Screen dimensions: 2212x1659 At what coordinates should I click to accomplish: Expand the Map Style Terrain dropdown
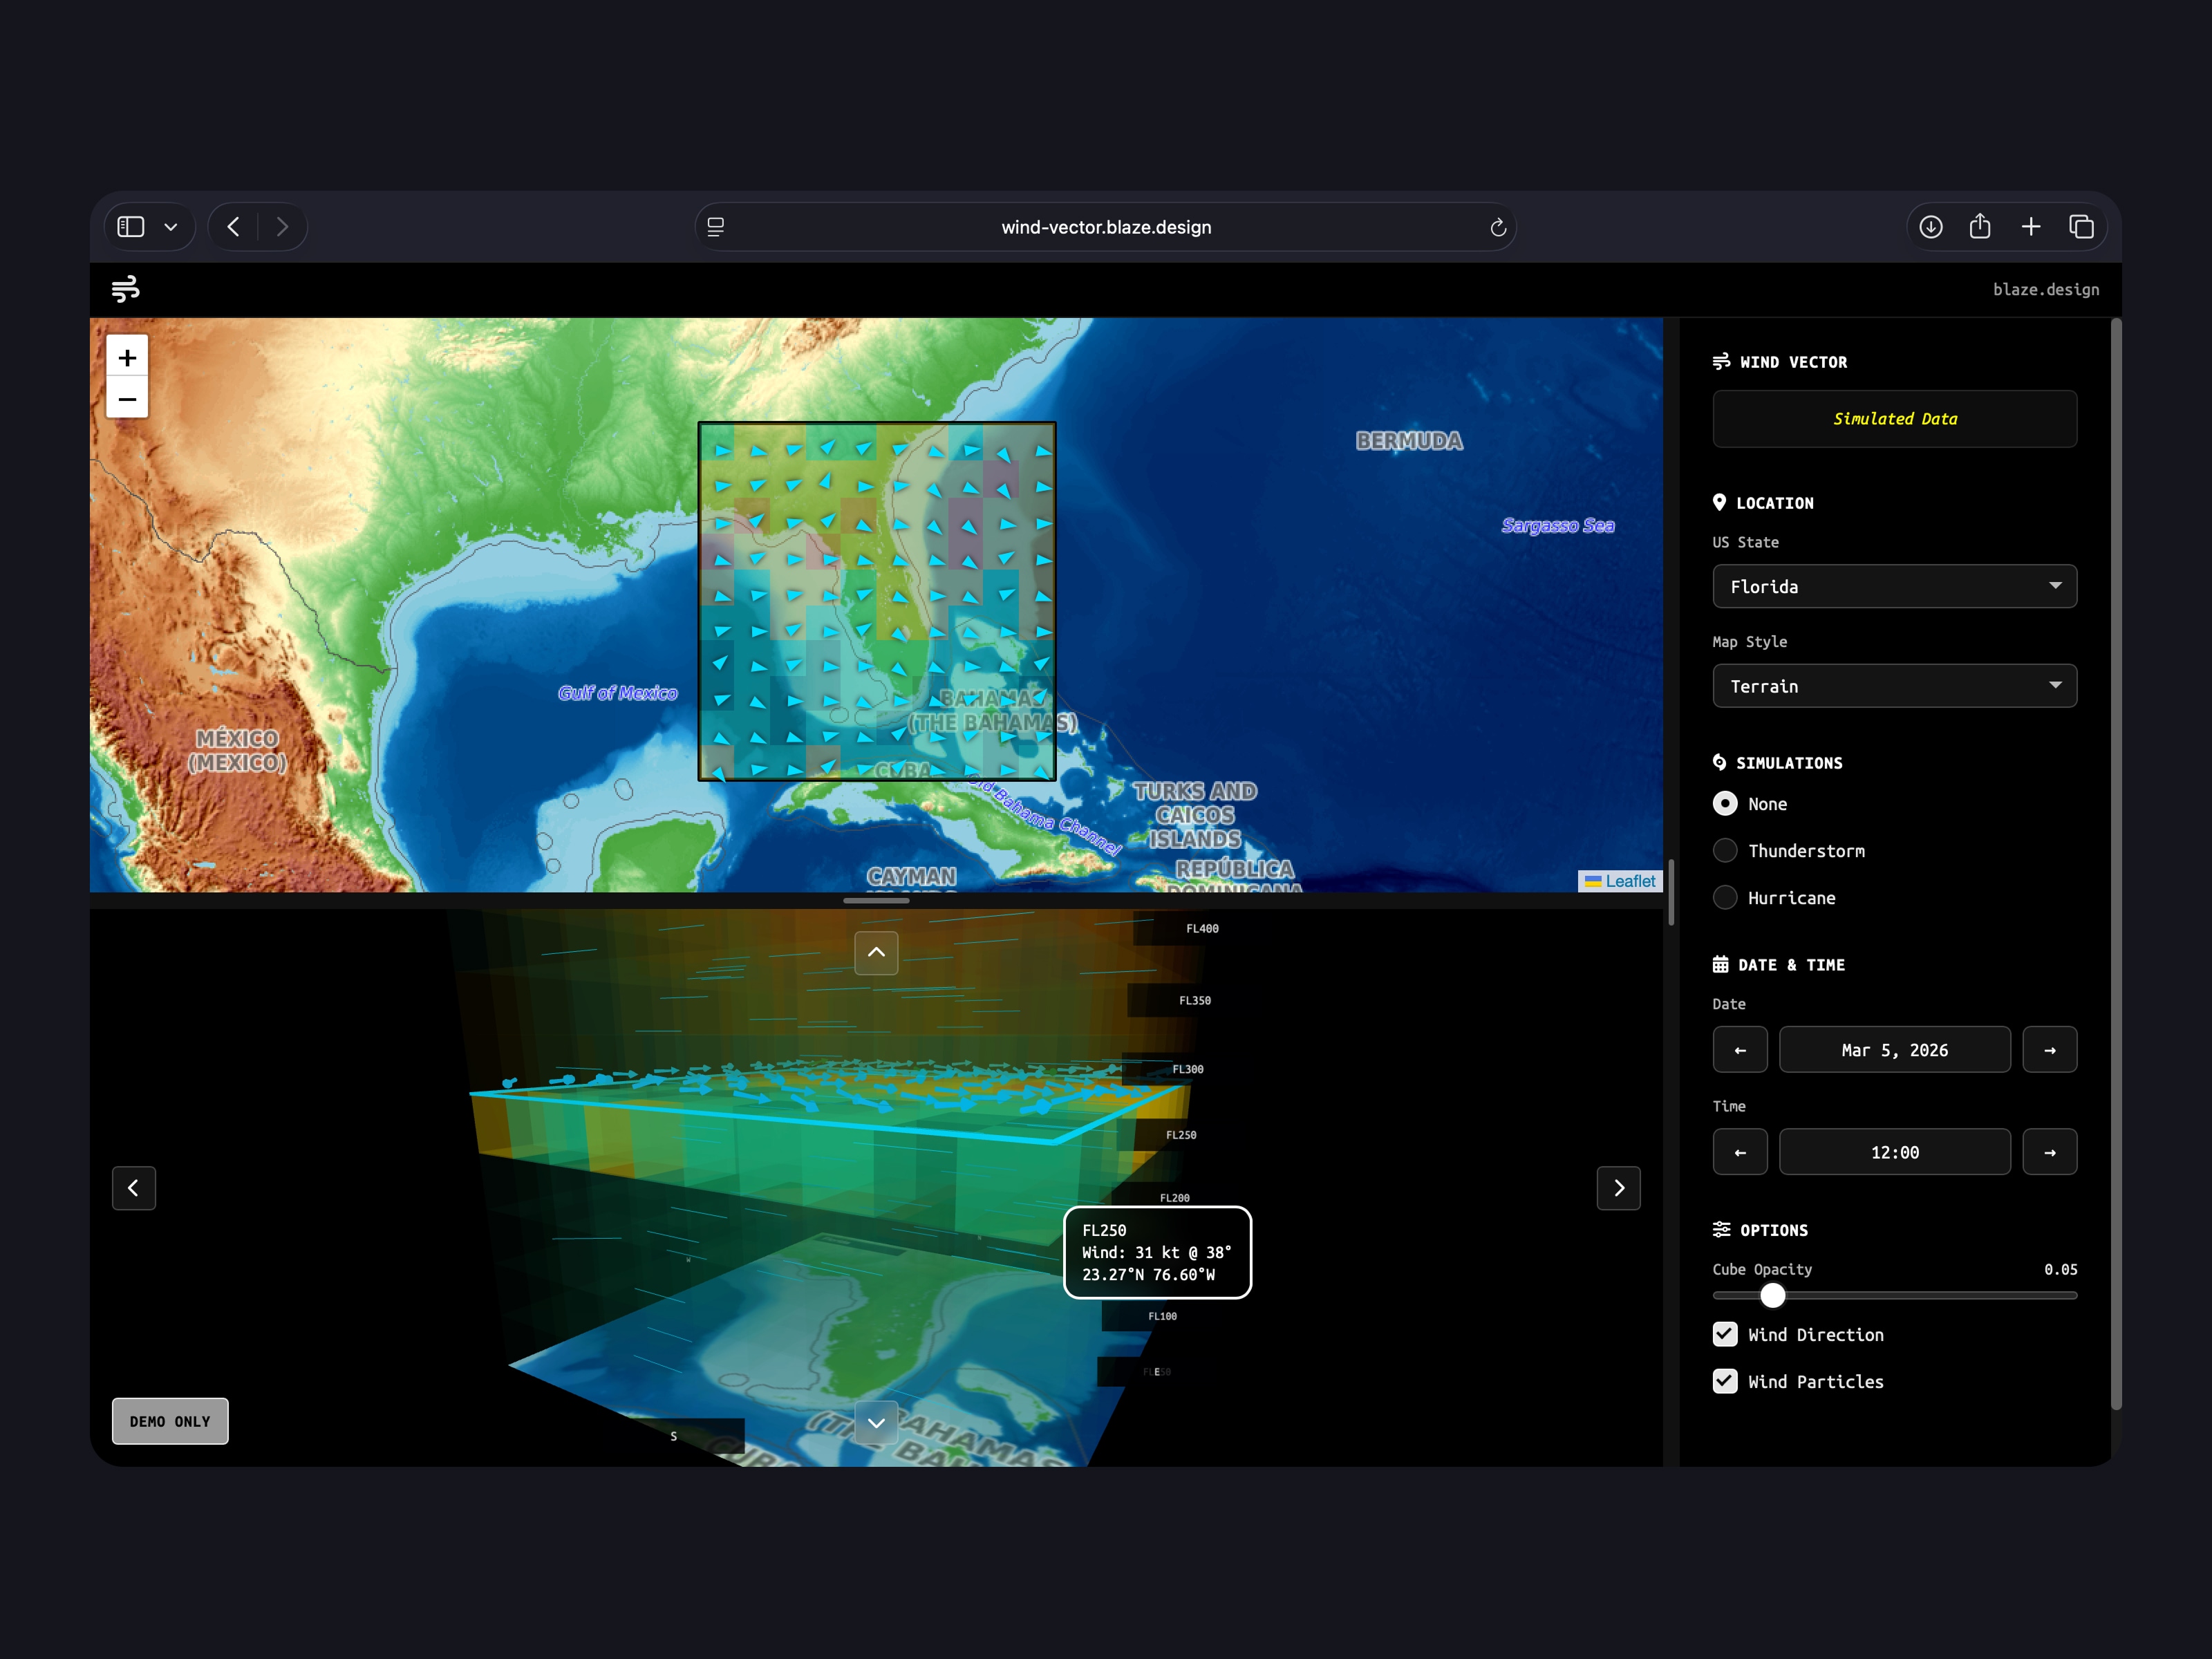click(x=1894, y=686)
